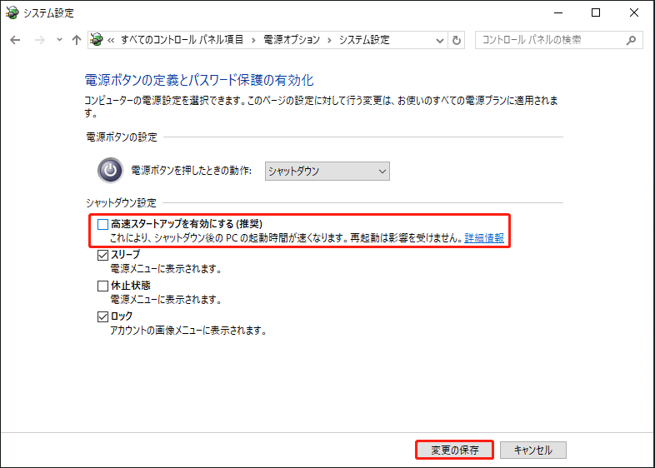Open the recent locations chevron
655x468 pixels.
[x=59, y=40]
